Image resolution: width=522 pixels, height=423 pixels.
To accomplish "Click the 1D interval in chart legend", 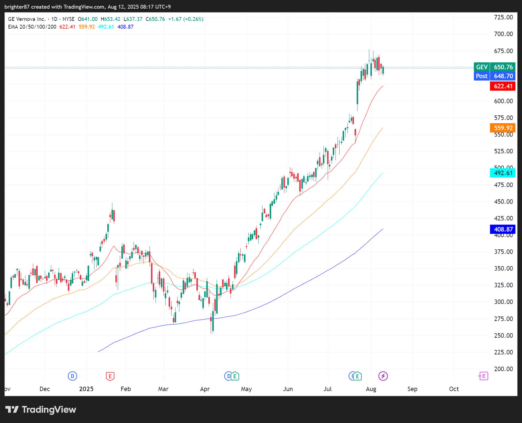I will click(x=54, y=19).
